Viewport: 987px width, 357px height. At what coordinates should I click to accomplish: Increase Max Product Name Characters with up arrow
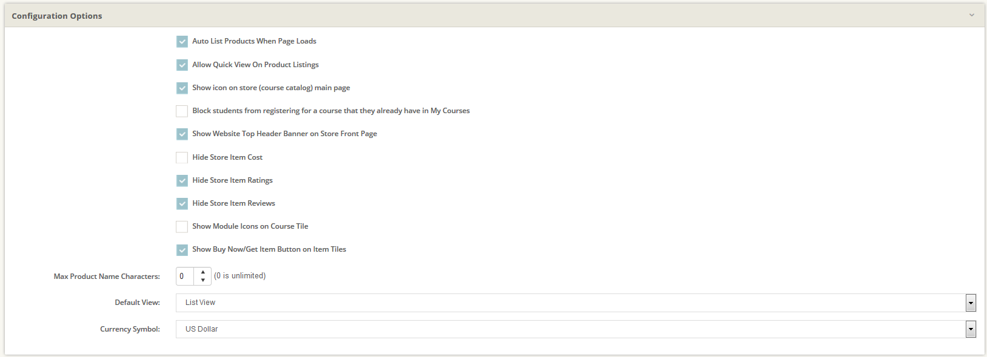tap(202, 272)
